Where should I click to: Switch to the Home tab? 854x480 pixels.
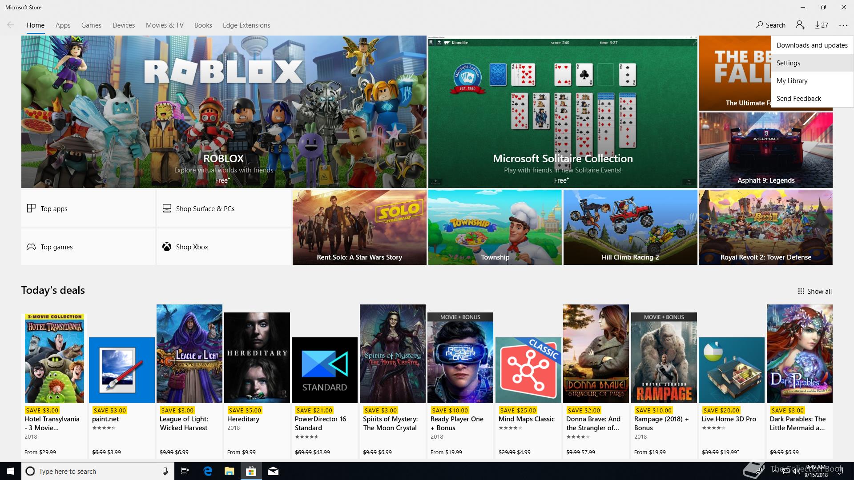(36, 25)
